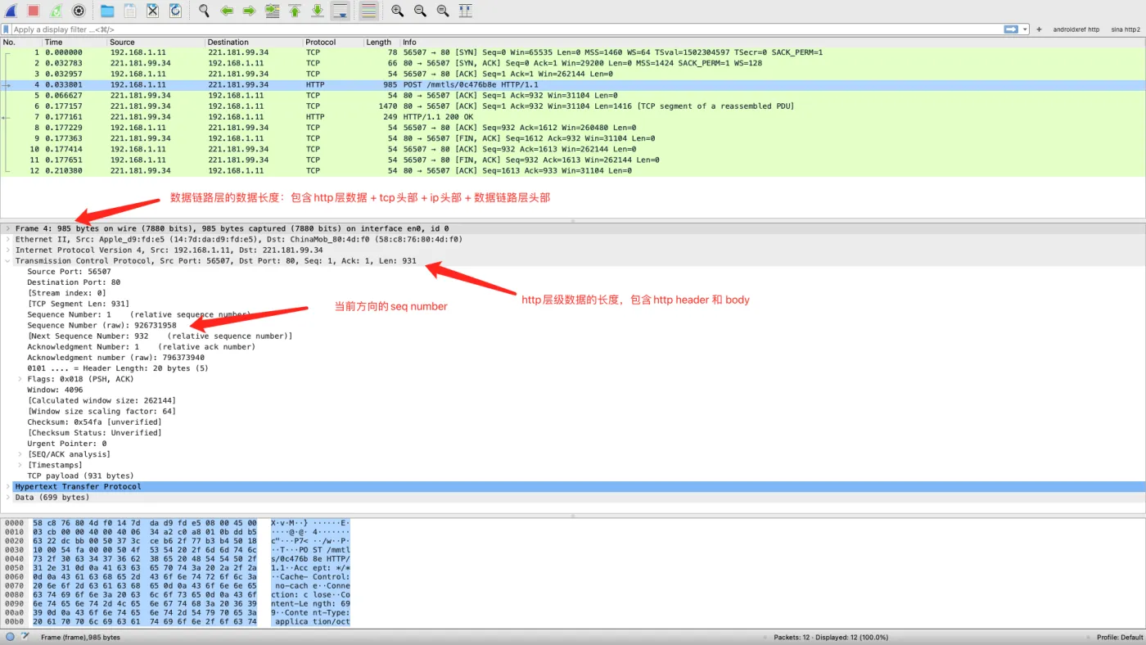Select packet 1, the SYN packet
1146x645 pixels.
click(573, 52)
